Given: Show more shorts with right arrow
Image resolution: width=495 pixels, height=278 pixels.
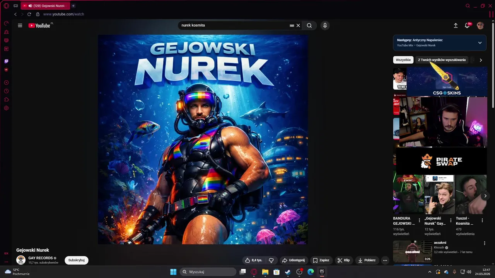Looking at the screenshot, I should [485, 196].
